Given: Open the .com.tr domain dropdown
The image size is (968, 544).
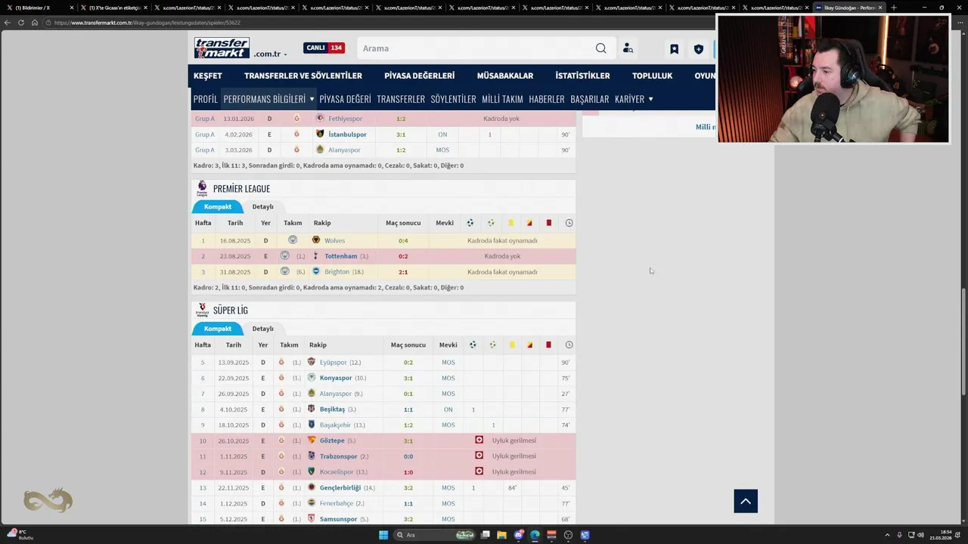Looking at the screenshot, I should click(x=270, y=54).
